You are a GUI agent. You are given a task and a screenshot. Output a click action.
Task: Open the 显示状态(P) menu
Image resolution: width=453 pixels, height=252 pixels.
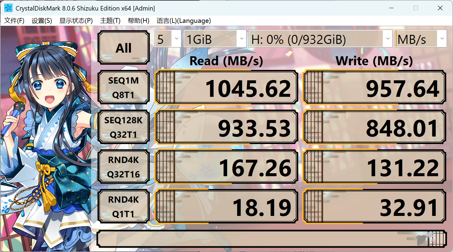(x=76, y=21)
